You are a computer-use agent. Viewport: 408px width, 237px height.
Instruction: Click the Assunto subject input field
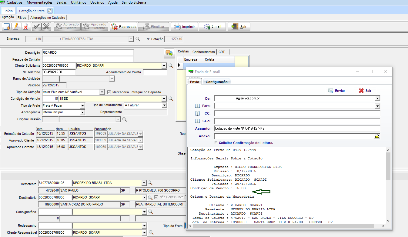(297, 129)
